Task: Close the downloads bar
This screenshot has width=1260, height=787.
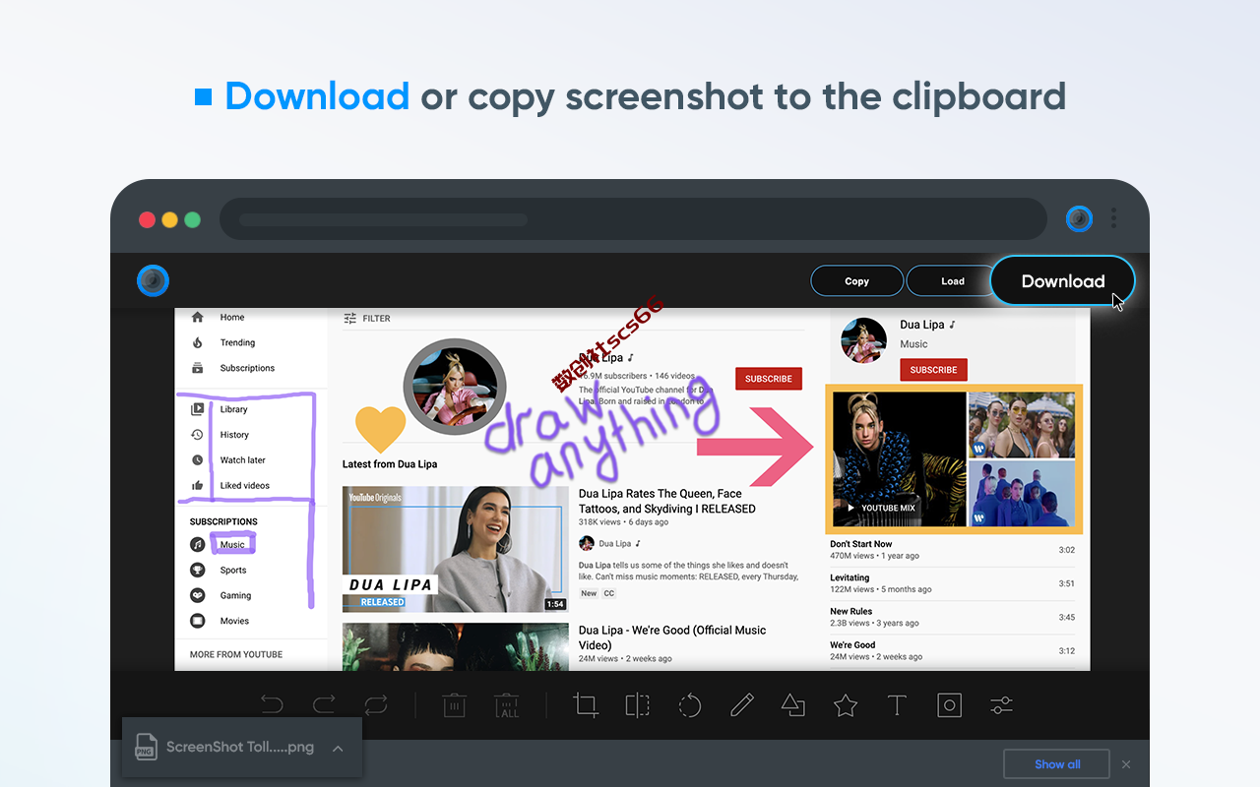Action: [x=1126, y=764]
